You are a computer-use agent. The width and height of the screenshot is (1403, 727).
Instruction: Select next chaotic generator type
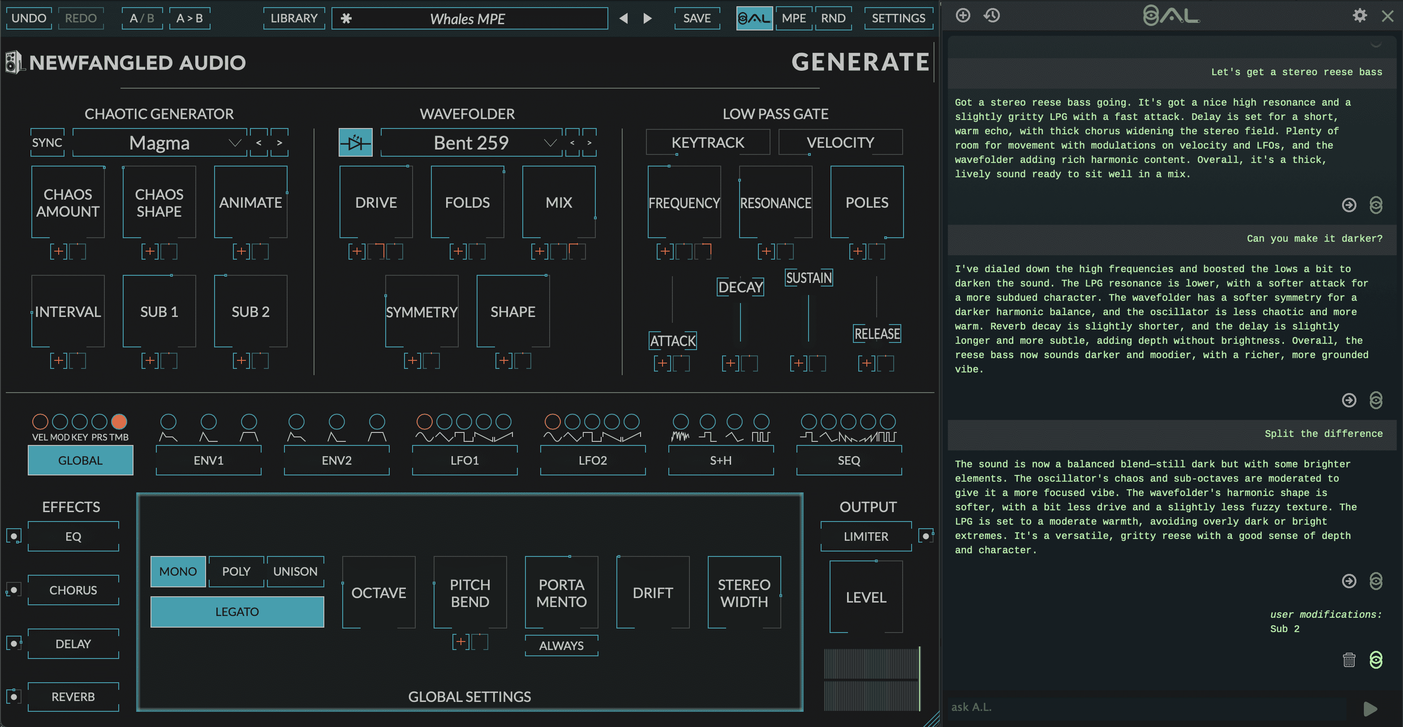280,142
